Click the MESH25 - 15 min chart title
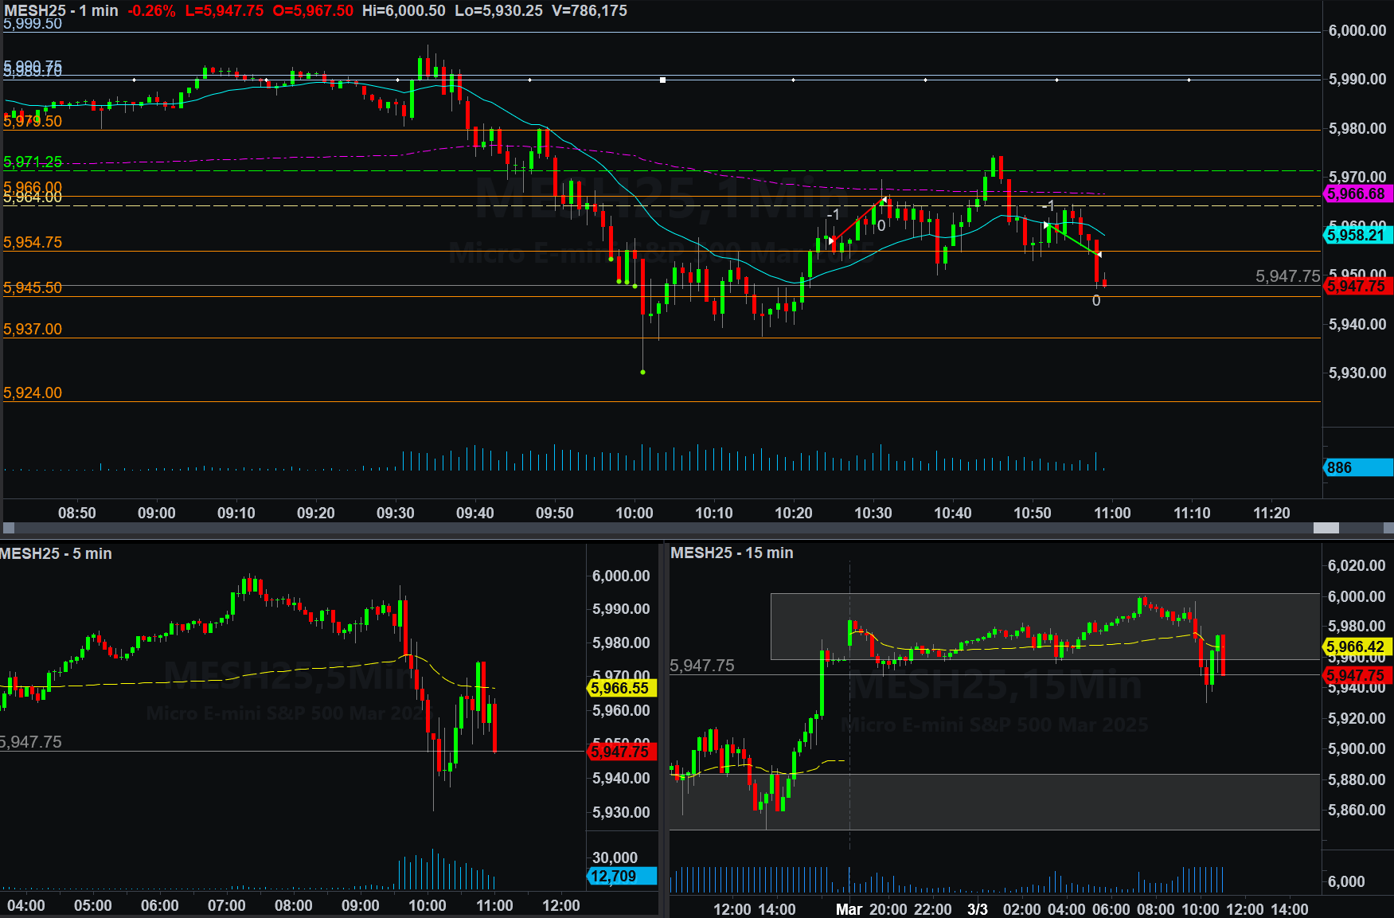Screen dimensions: 1394x918 click(x=732, y=553)
